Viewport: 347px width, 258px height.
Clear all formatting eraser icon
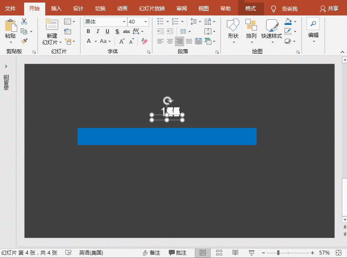(x=144, y=41)
